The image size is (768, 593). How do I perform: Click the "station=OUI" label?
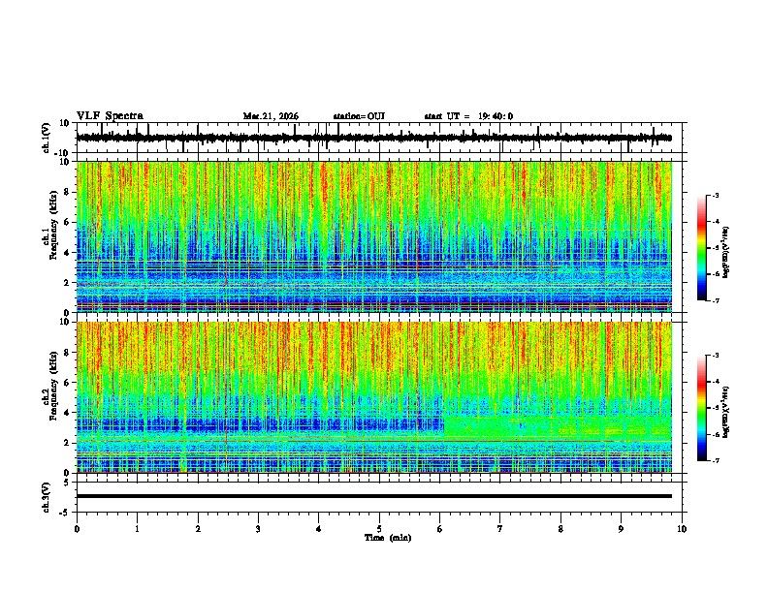click(359, 116)
